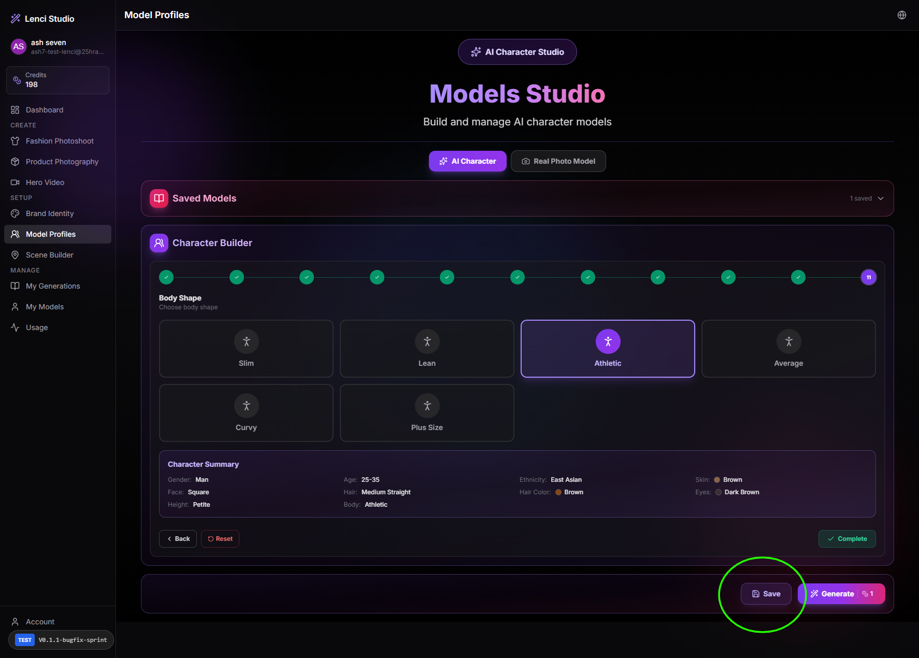Click the Saved Models book icon
This screenshot has width=919, height=658.
click(x=159, y=198)
